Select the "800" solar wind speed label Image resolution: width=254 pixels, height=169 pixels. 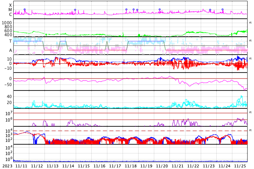[x=8, y=27]
